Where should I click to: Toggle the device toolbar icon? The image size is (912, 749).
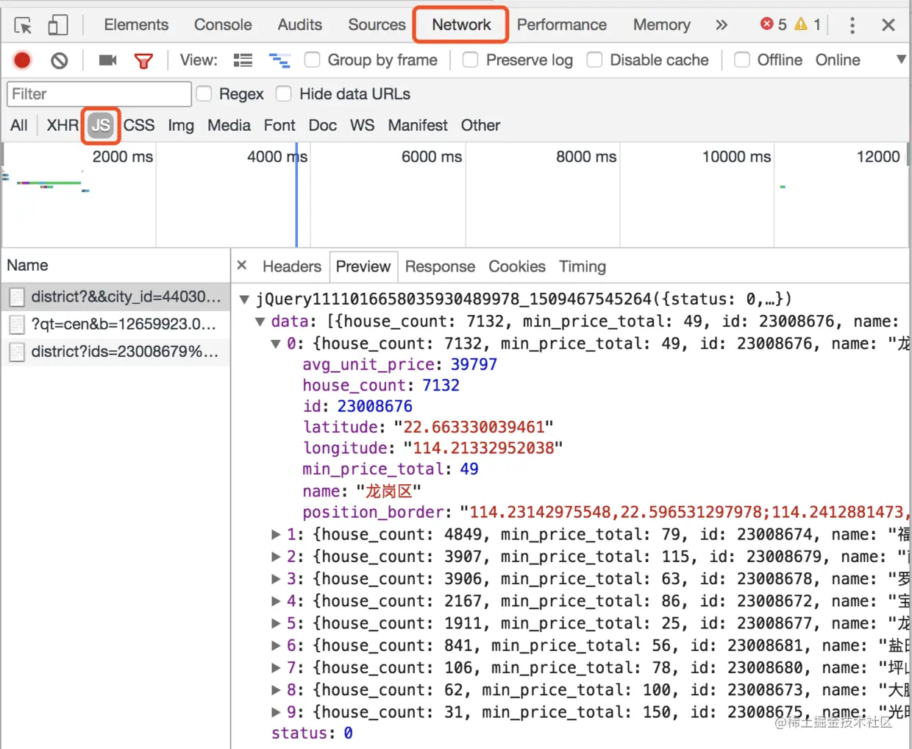[58, 26]
